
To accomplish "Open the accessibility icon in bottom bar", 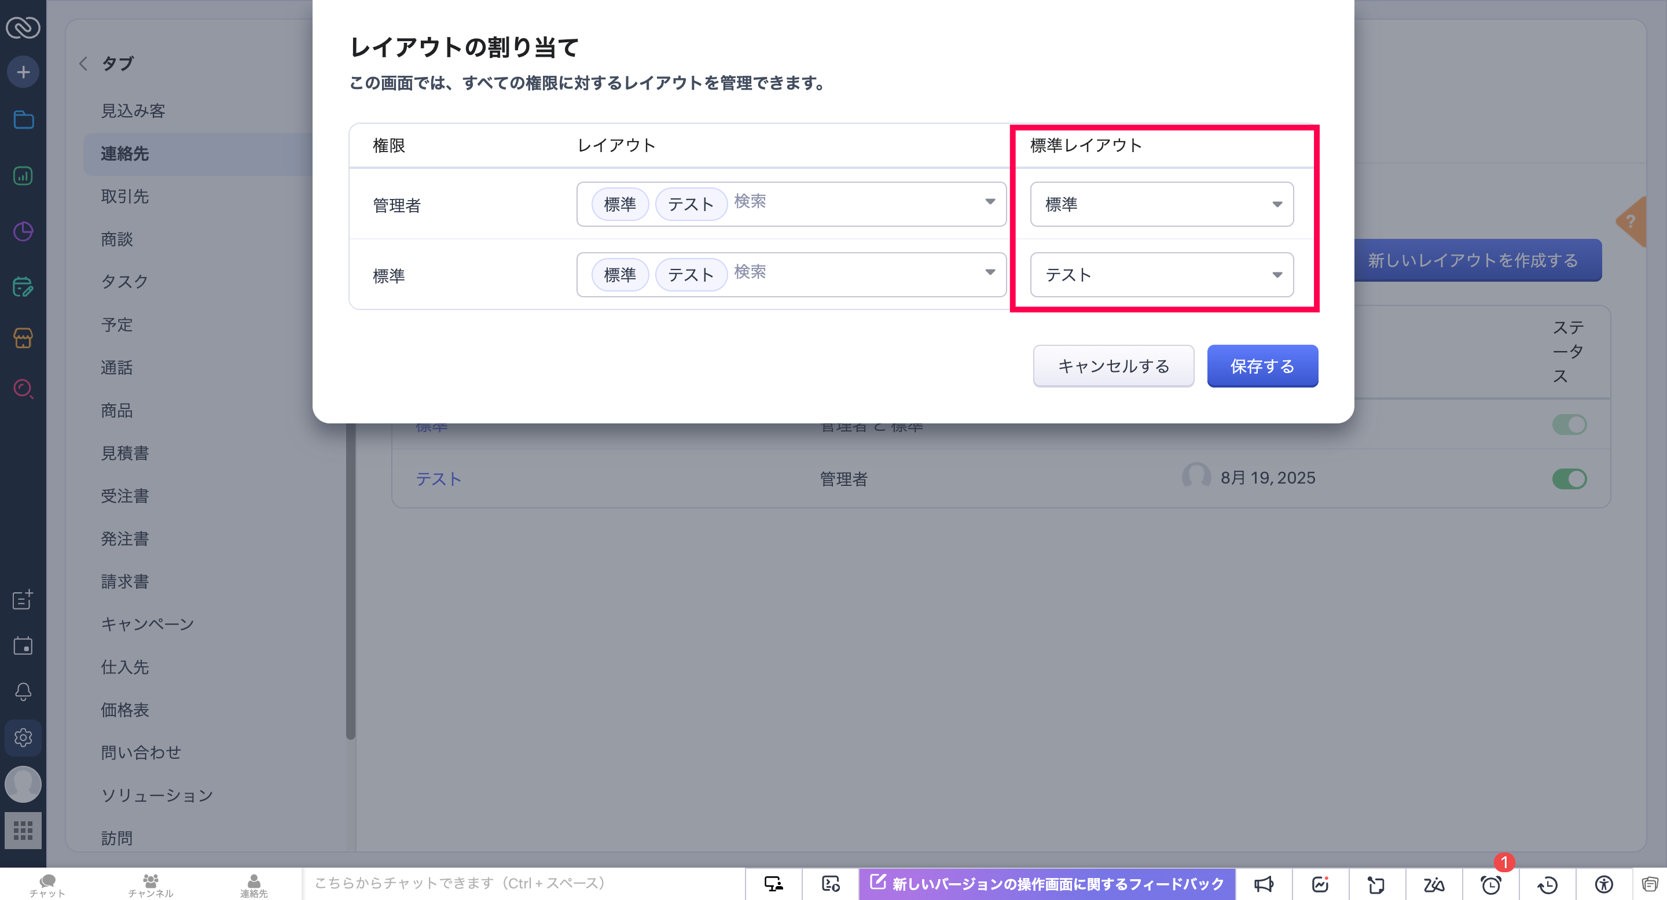I will click(x=1603, y=884).
